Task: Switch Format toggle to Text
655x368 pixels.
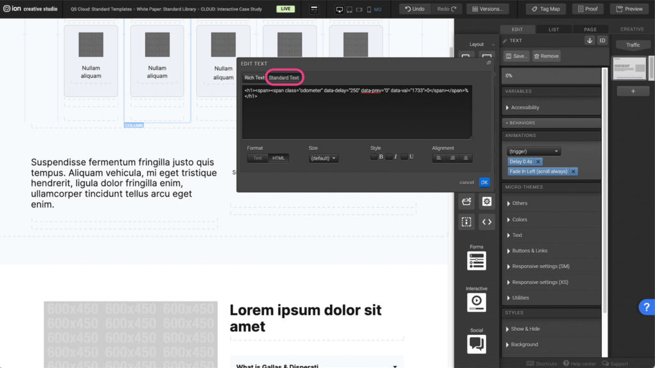Action: point(257,158)
